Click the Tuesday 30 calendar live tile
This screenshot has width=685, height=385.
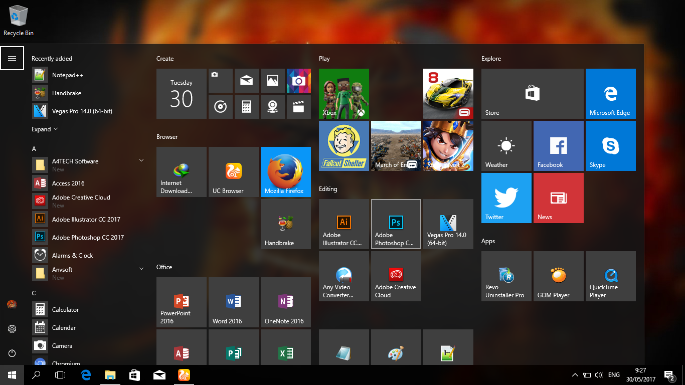pyautogui.click(x=181, y=94)
